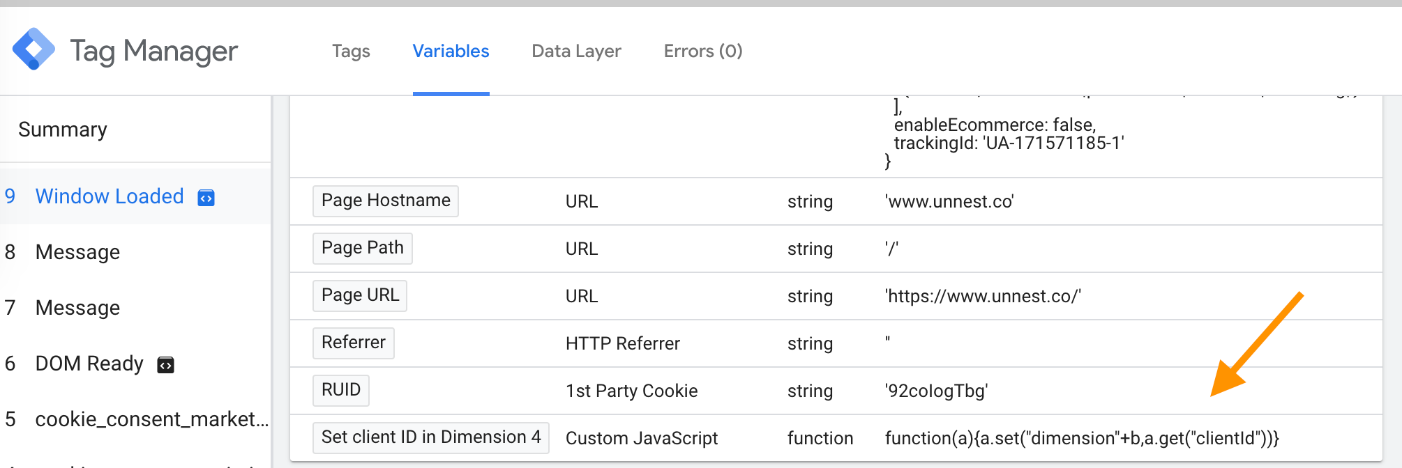Click the Referrer variable chip
This screenshot has width=1402, height=468.
point(354,343)
